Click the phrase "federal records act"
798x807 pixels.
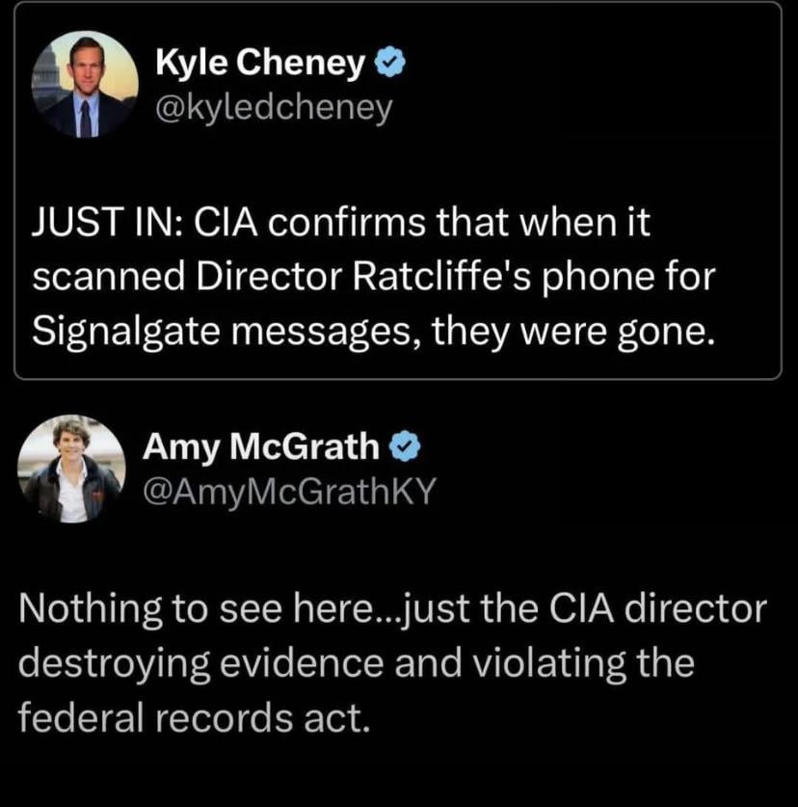pyautogui.click(x=193, y=718)
